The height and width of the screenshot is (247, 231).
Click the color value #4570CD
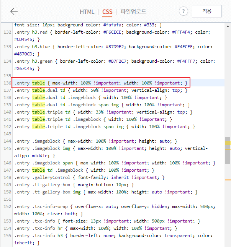pos(23,54)
